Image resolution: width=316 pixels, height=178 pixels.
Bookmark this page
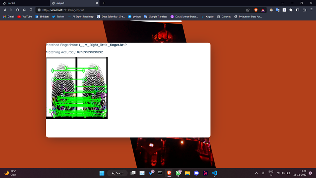point(31,10)
